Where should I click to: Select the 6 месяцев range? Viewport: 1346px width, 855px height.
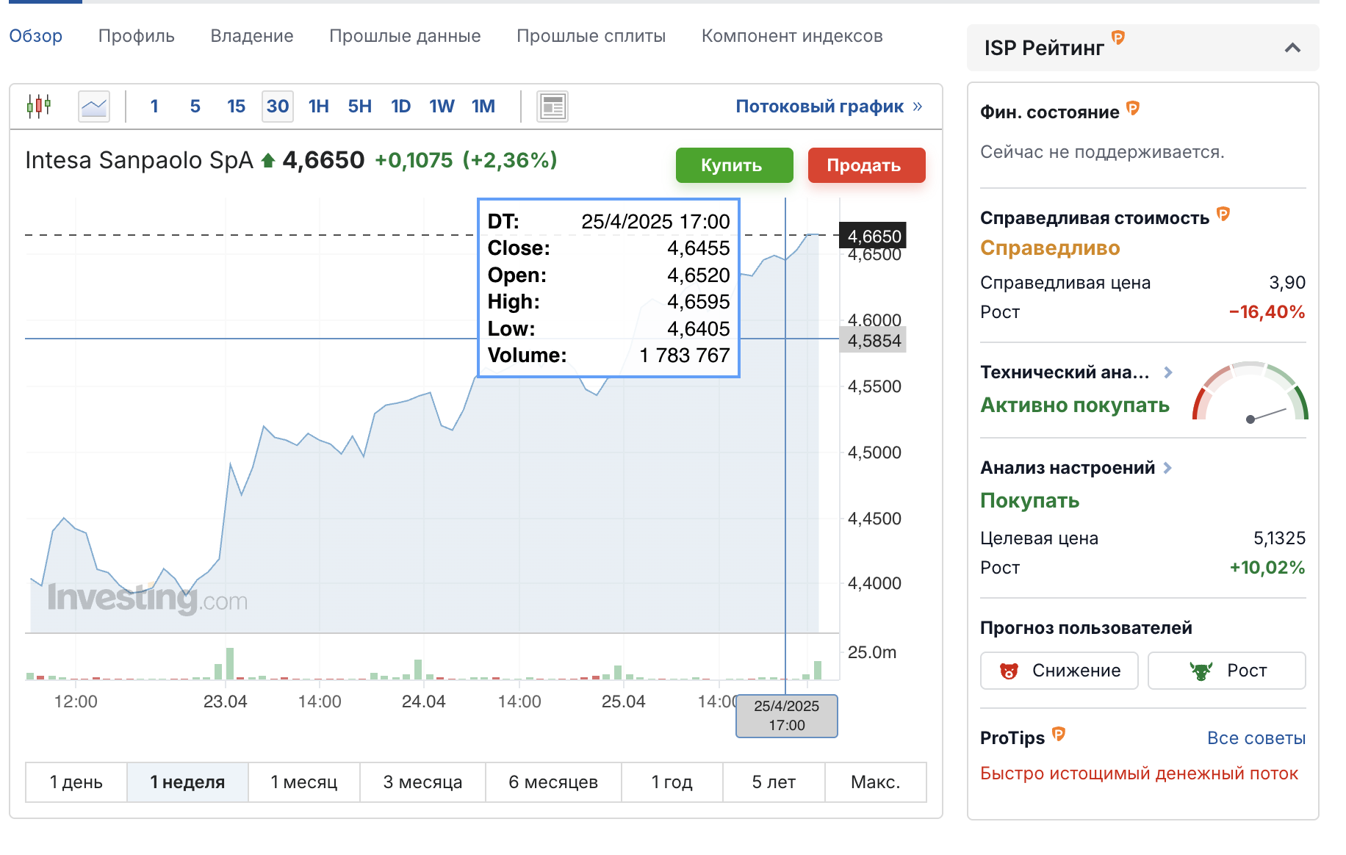pos(553,782)
